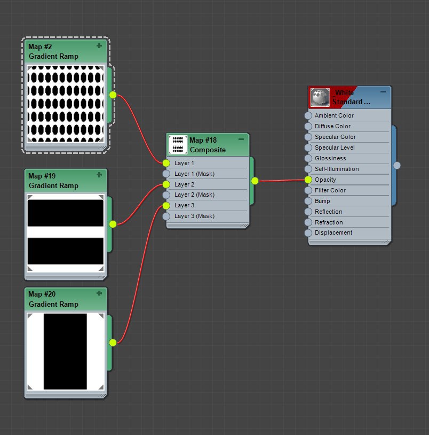Select the Map #2 dotted pattern thumbnail
429x435 pixels.
click(66, 104)
